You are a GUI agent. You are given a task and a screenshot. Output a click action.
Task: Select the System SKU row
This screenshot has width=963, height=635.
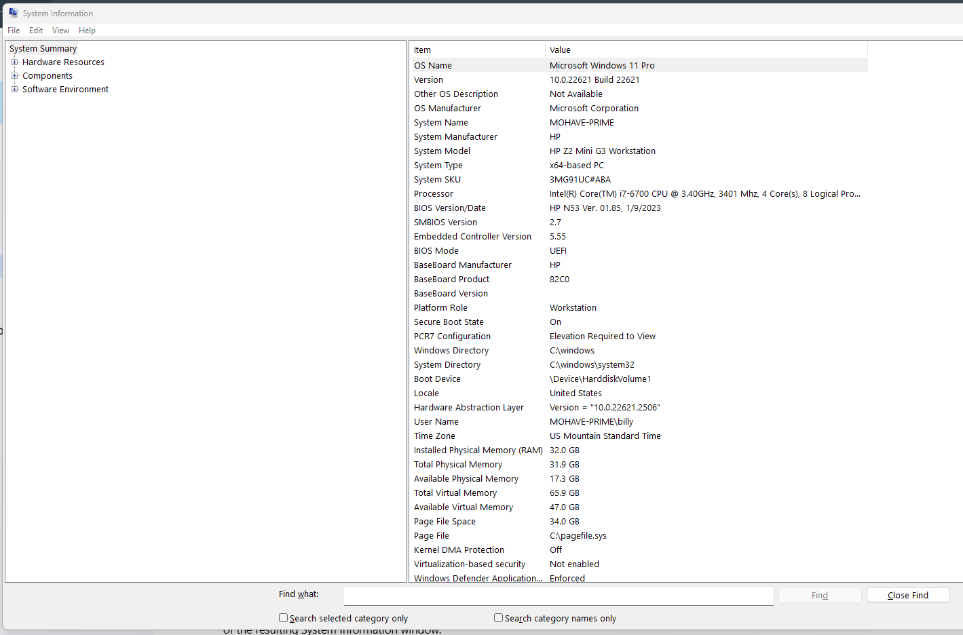(639, 180)
